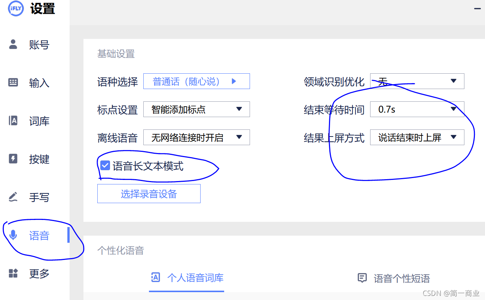The image size is (485, 300).
Task: Click the 个人语音词库 tab icon
Action: pyautogui.click(x=156, y=277)
